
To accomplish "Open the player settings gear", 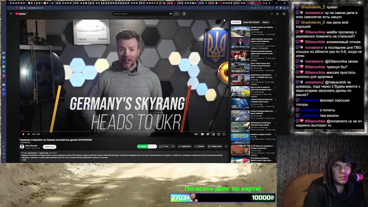I will coord(208,134).
